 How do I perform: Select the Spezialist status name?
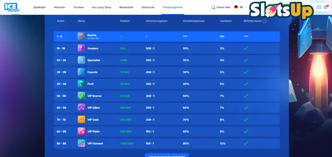[x=94, y=60]
